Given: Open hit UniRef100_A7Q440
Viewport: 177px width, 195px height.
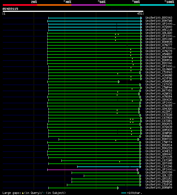Looking at the screenshot, I should click(159, 27).
